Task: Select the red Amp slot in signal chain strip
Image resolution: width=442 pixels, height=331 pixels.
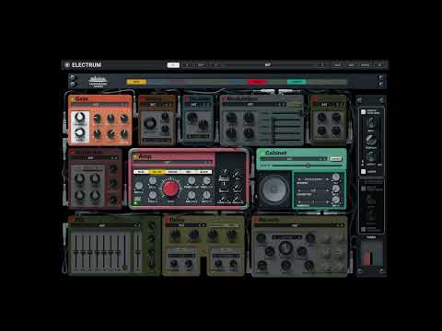Action: click(x=256, y=82)
